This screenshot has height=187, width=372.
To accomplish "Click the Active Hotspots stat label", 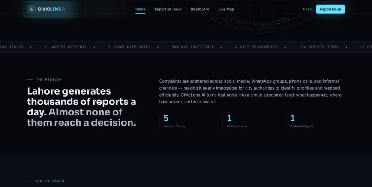I will click(x=302, y=126).
